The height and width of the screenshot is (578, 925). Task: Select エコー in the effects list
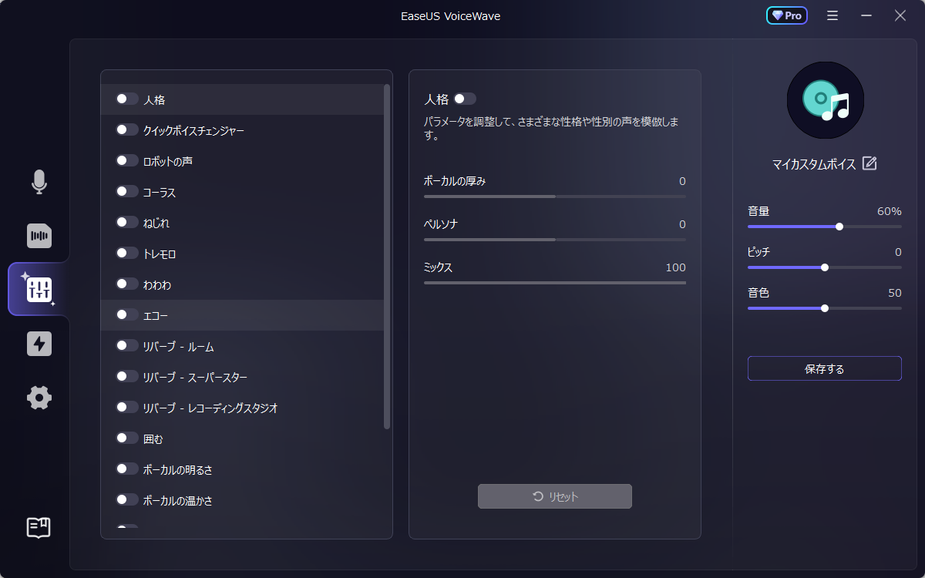[156, 315]
